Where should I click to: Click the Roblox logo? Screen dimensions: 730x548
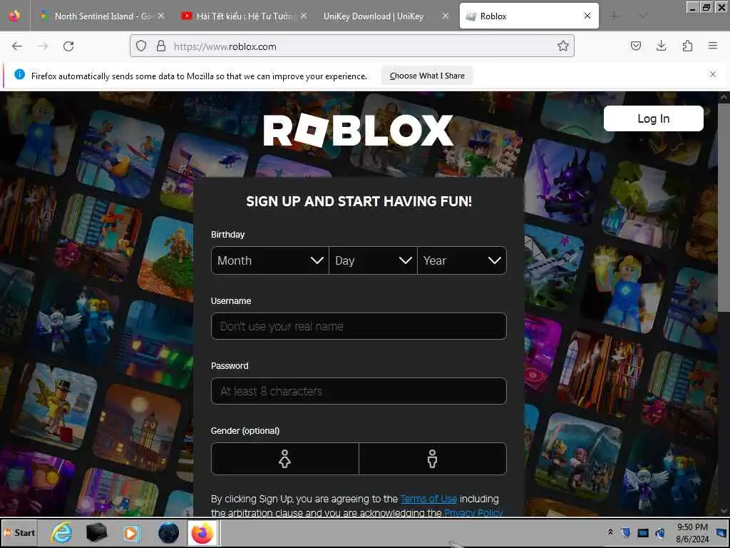358,131
